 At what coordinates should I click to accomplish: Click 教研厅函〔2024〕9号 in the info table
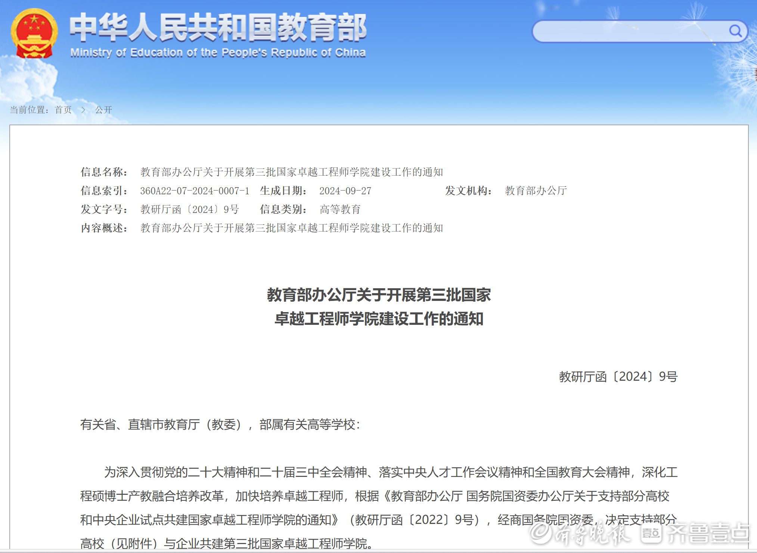tap(190, 210)
